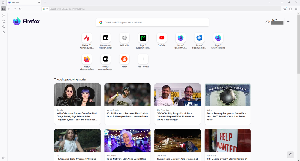Open synced tabs from the sidebar
Image resolution: width=300 pixels, height=161 pixels.
tap(4, 21)
